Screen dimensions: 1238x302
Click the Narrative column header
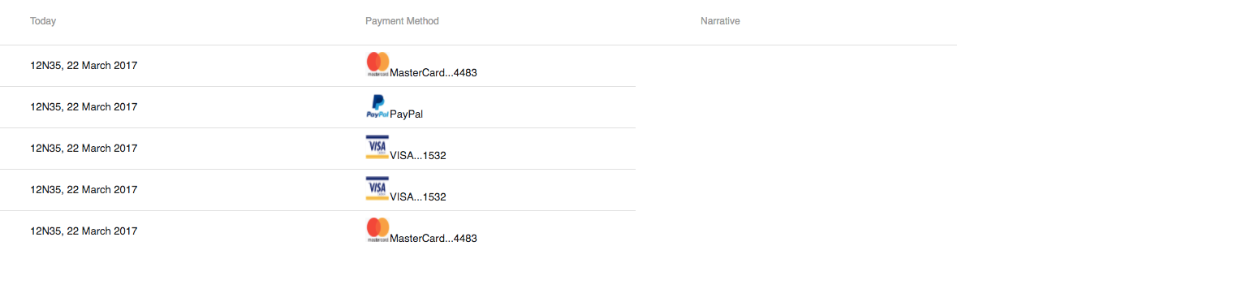point(720,21)
